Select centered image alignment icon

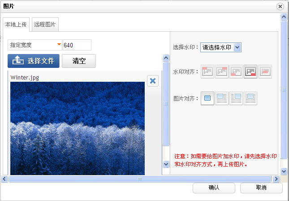pos(250,98)
